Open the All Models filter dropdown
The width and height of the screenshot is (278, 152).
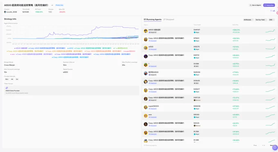coord(248,20)
